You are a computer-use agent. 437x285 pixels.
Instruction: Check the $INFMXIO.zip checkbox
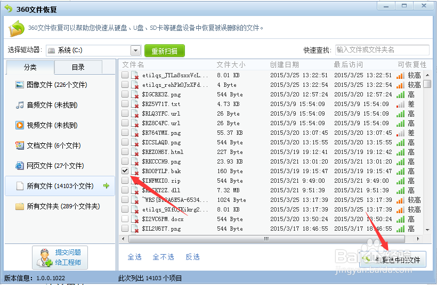(x=125, y=181)
